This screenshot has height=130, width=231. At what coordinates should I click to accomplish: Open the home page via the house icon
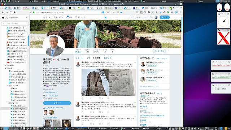point(14,12)
